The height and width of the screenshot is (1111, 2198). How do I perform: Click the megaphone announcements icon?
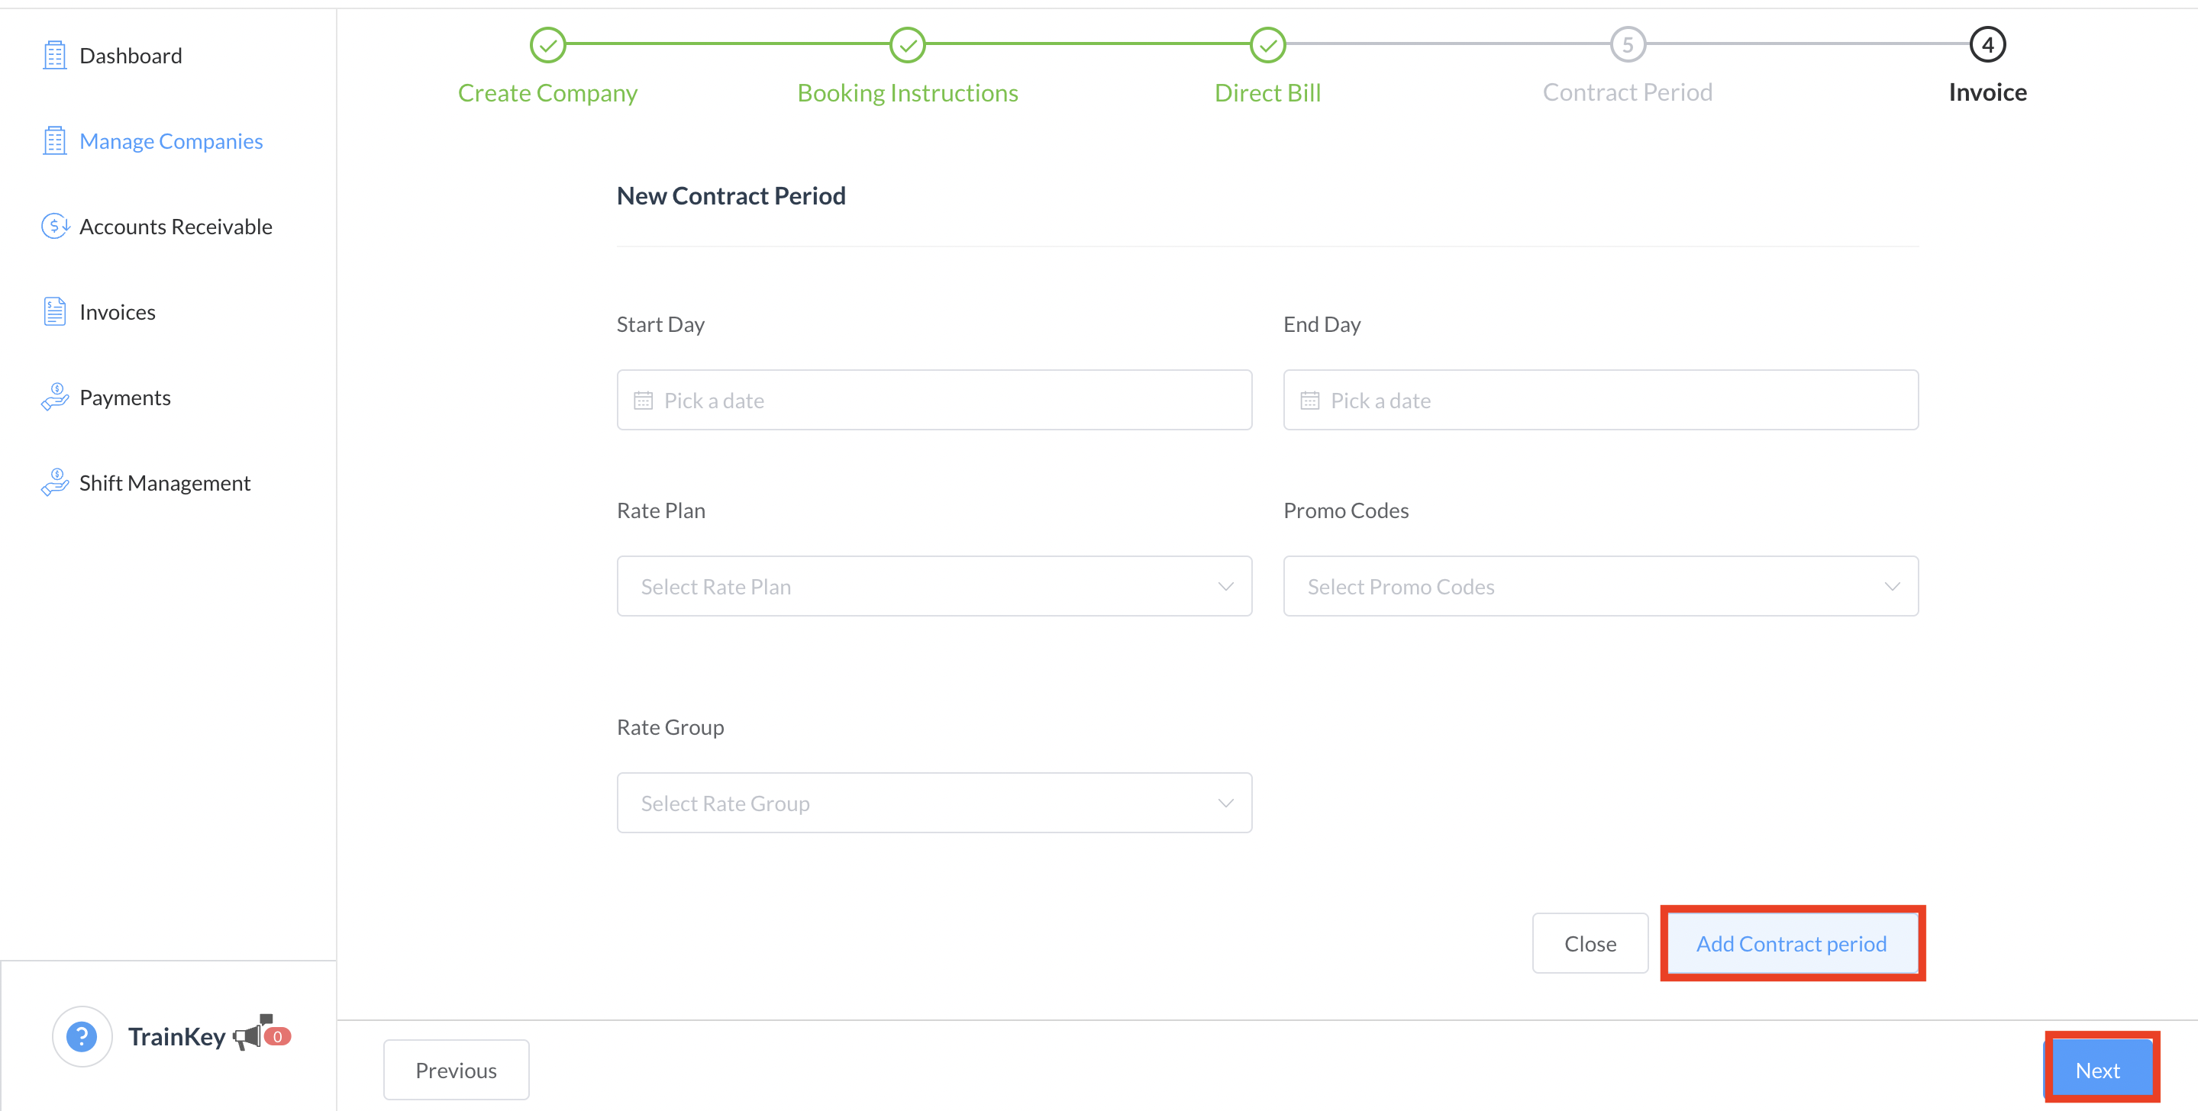pyautogui.click(x=249, y=1034)
